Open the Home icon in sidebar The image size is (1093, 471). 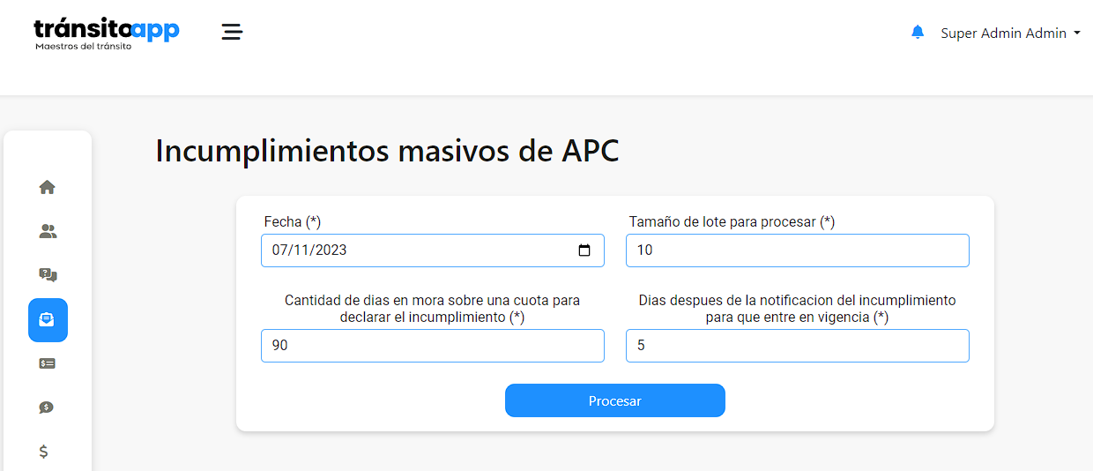[x=48, y=187]
